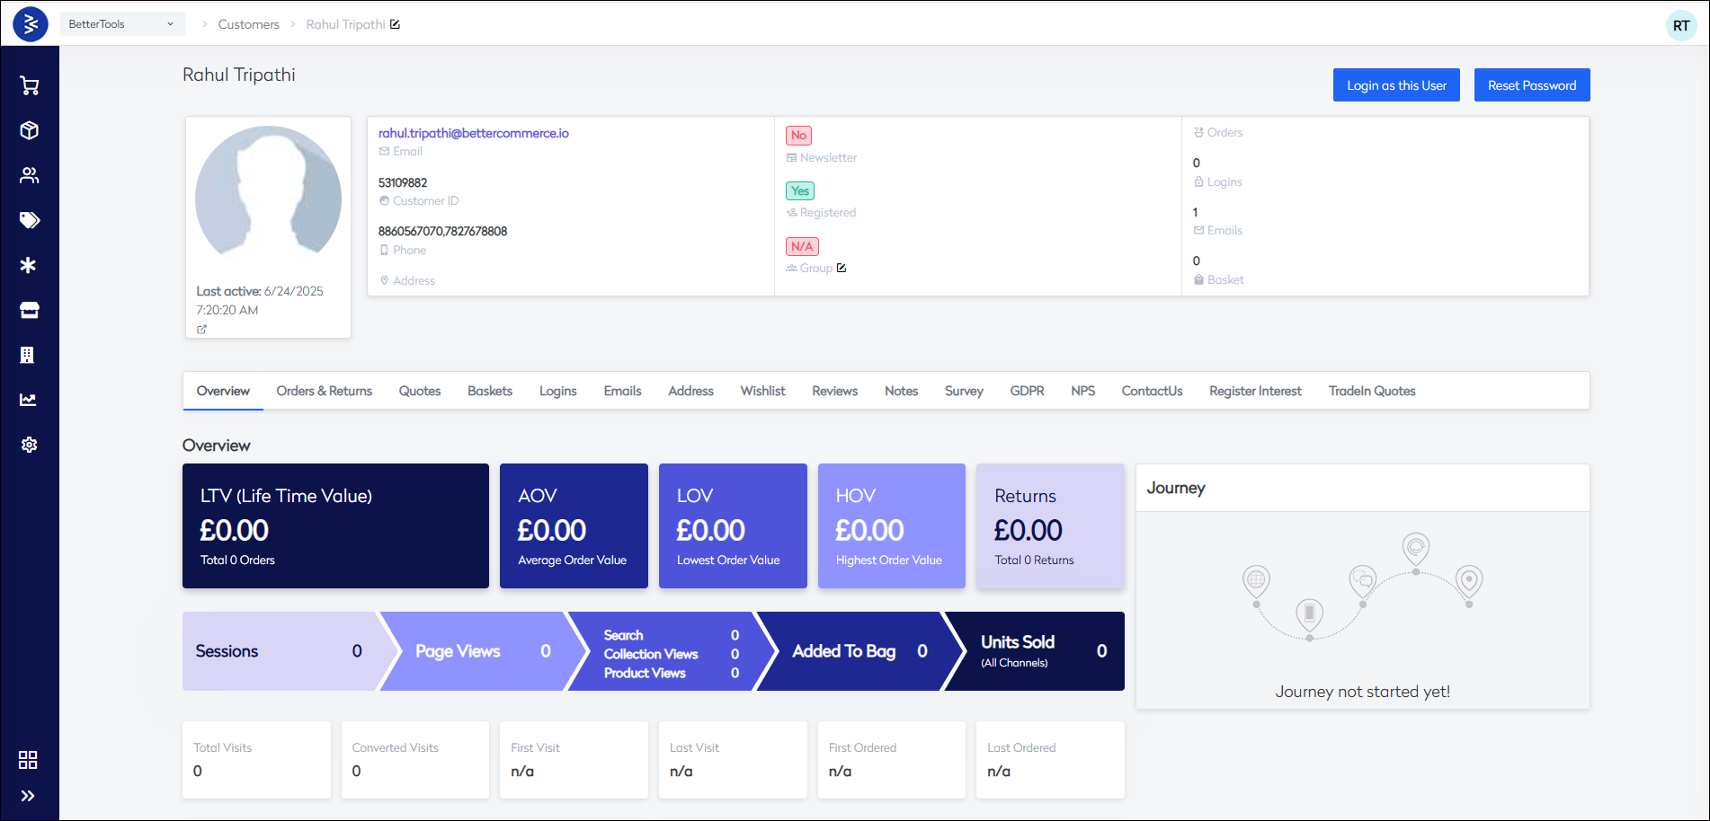Image resolution: width=1710 pixels, height=821 pixels.
Task: Open the RT user avatar menu
Action: [x=1680, y=26]
